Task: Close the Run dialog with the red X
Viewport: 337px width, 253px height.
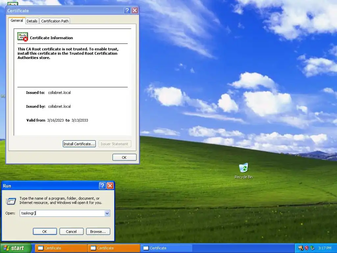Action: [110, 186]
